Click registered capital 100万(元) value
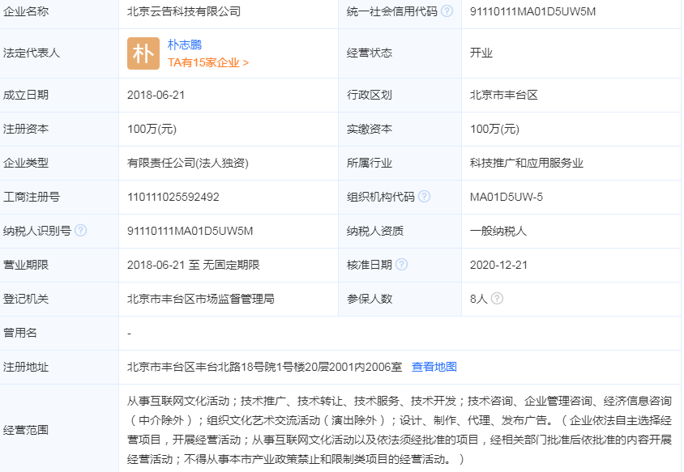This screenshot has width=684, height=472. pyautogui.click(x=152, y=129)
